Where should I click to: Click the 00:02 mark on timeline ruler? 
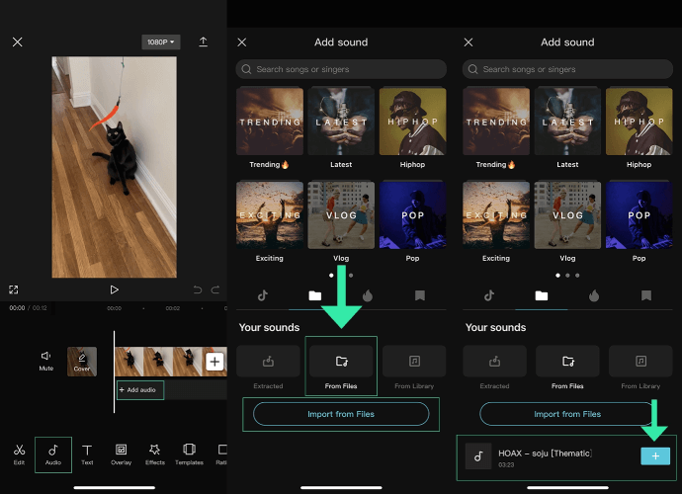point(173,308)
